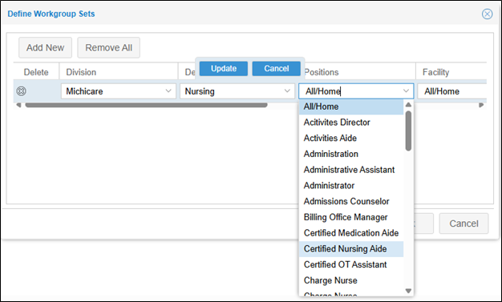Select Certified Medication Aide option
Screen dimensions: 502x302
point(351,233)
